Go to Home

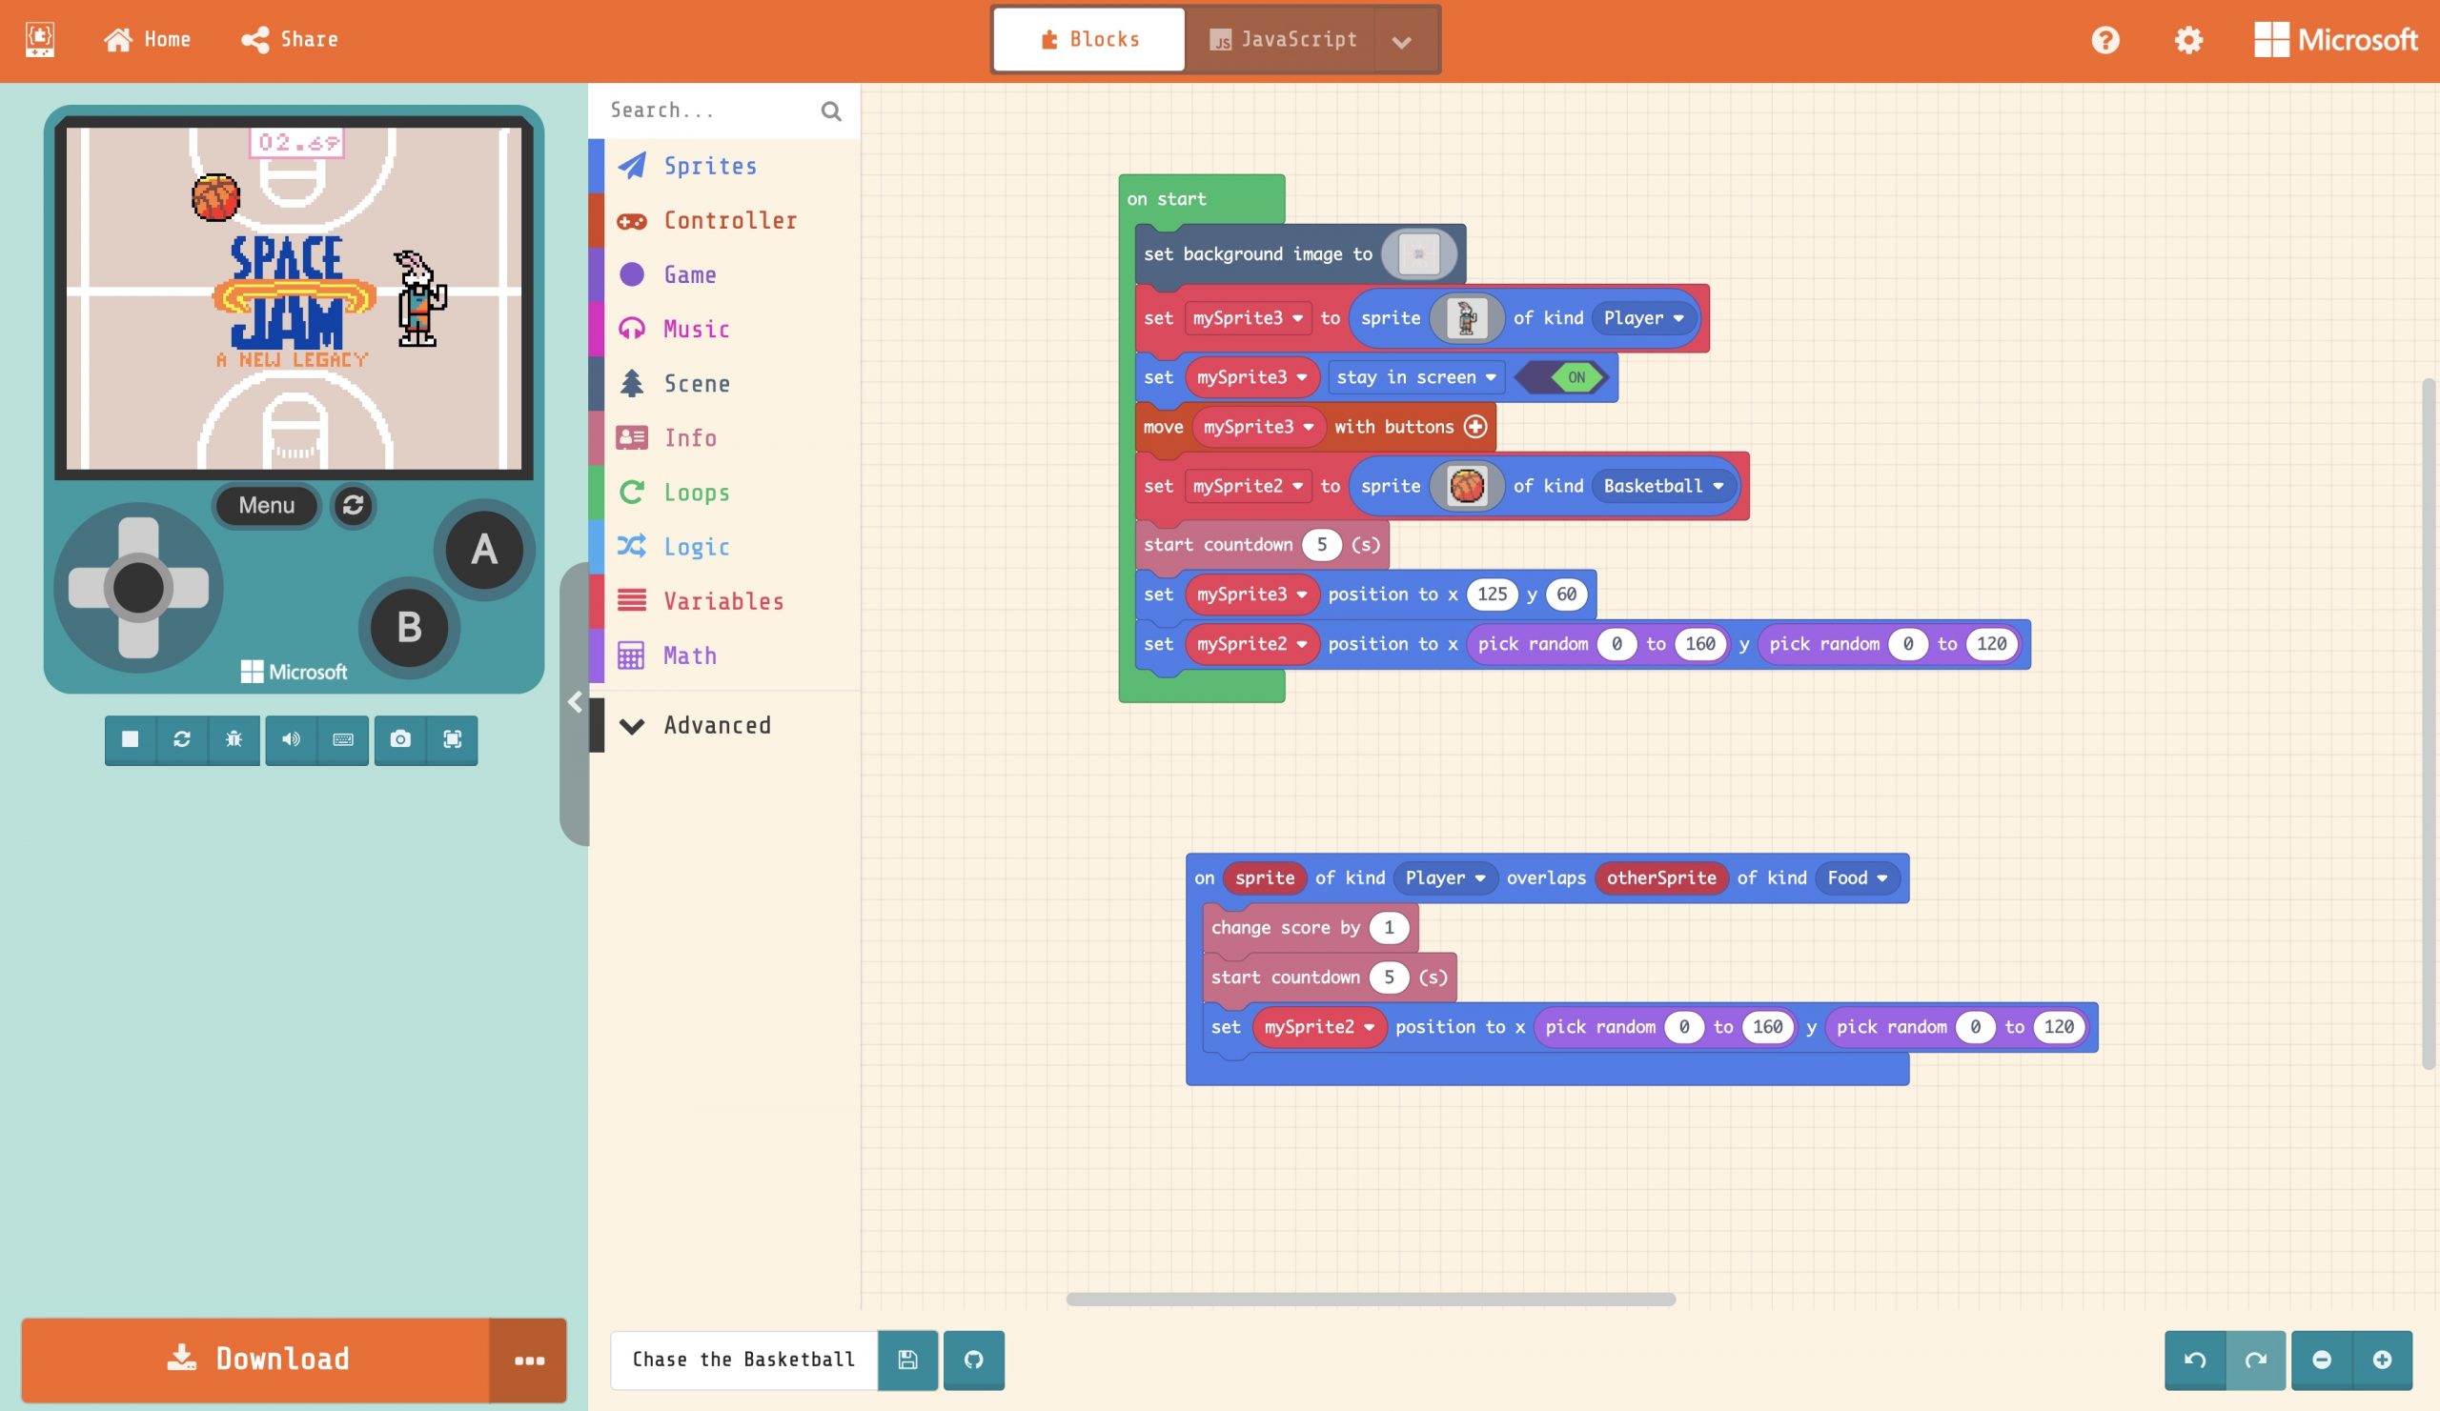point(147,40)
